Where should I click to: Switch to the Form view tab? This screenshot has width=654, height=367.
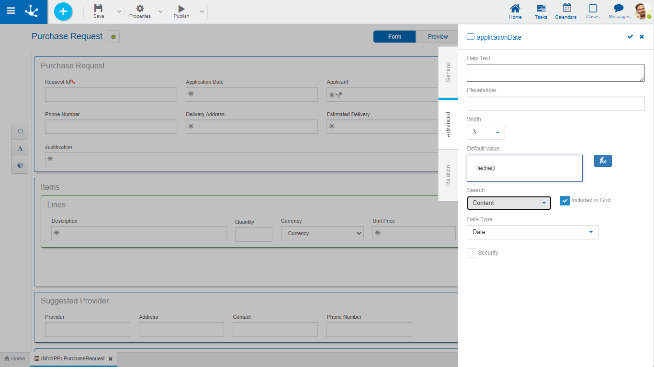395,37
